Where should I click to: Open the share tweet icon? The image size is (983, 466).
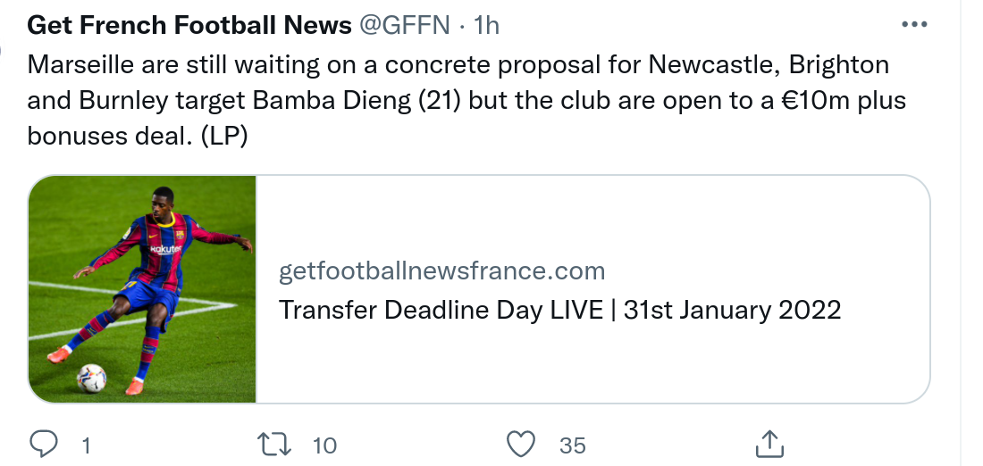point(769,444)
